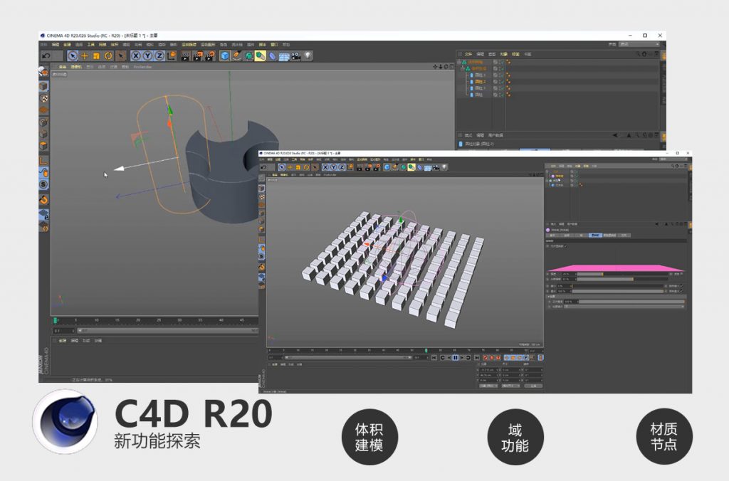The image size is (729, 481).
Task: Click the Spline Pen icon in the back window
Action: pos(236,56)
